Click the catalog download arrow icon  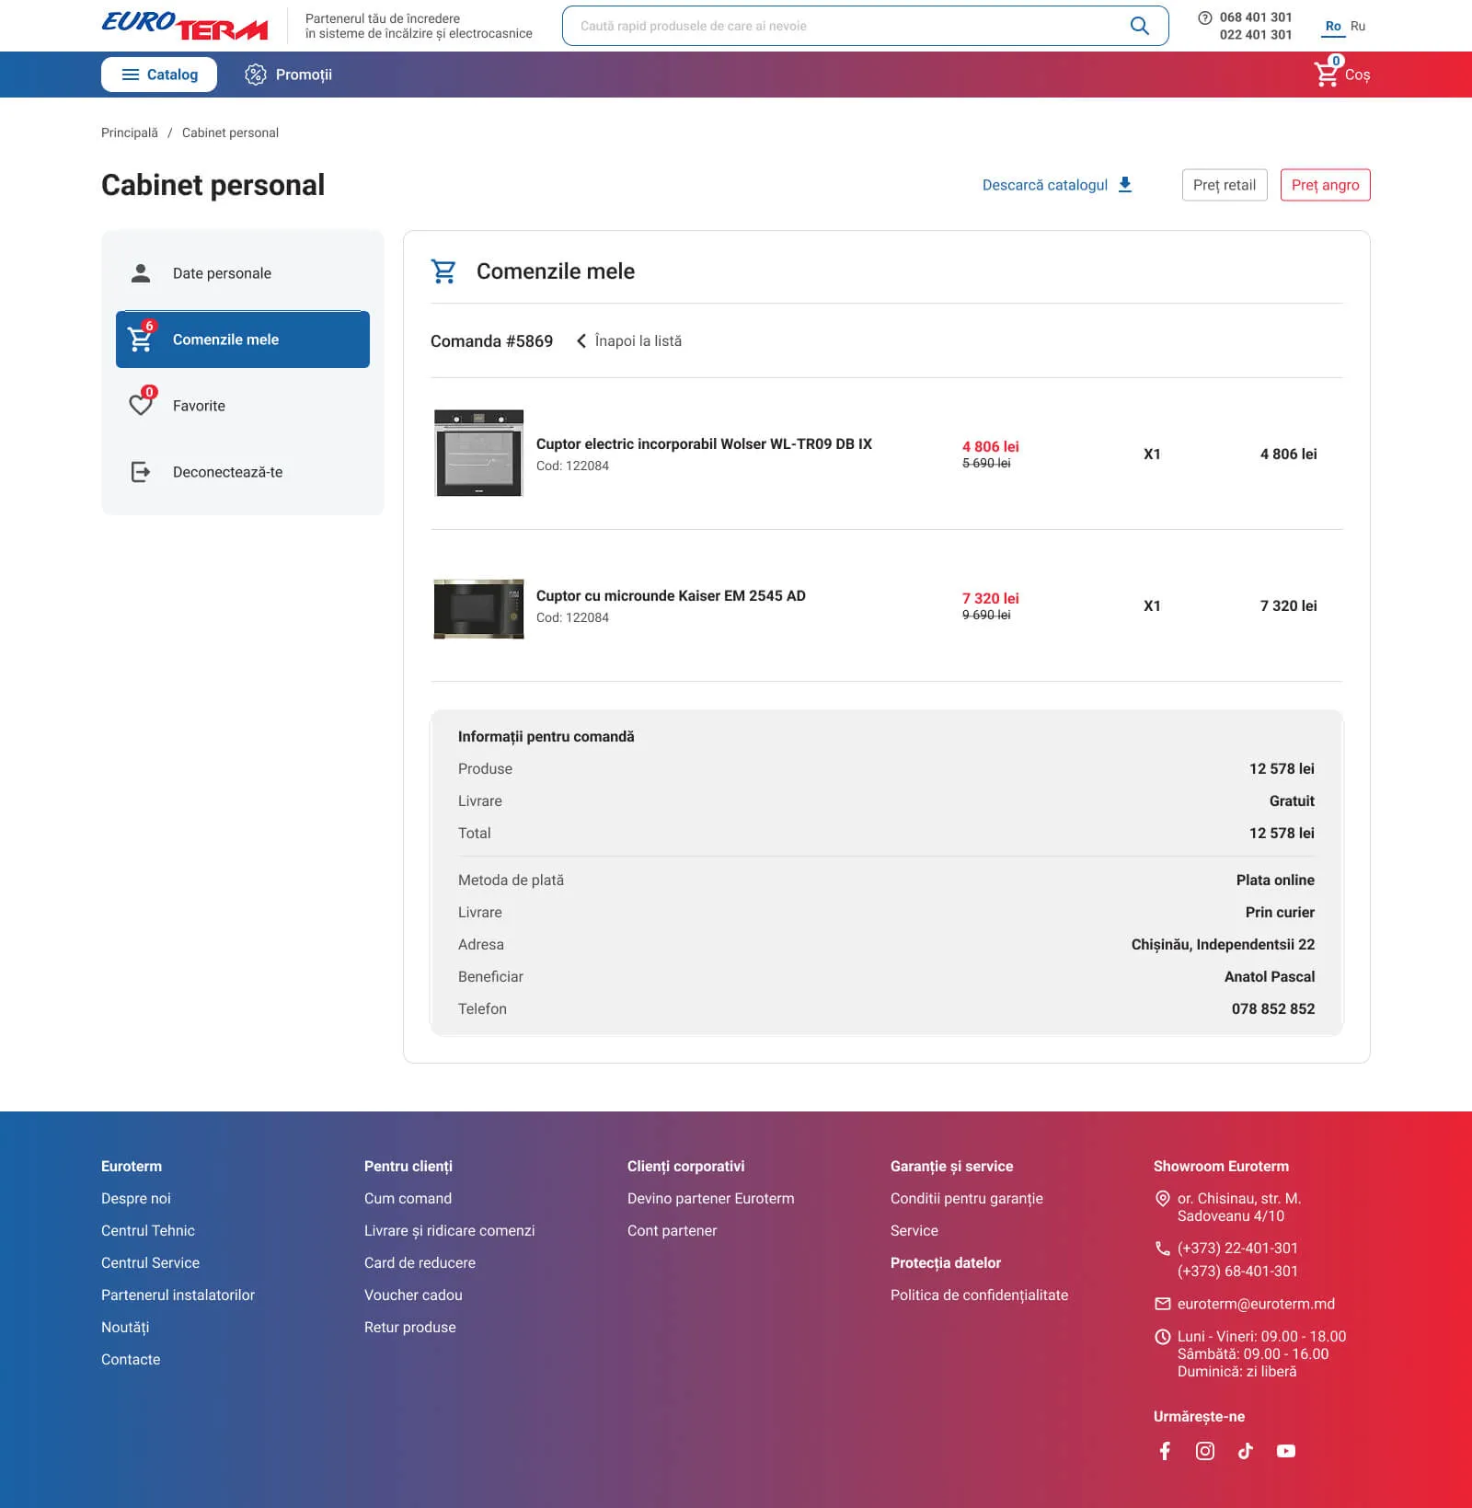1125,185
